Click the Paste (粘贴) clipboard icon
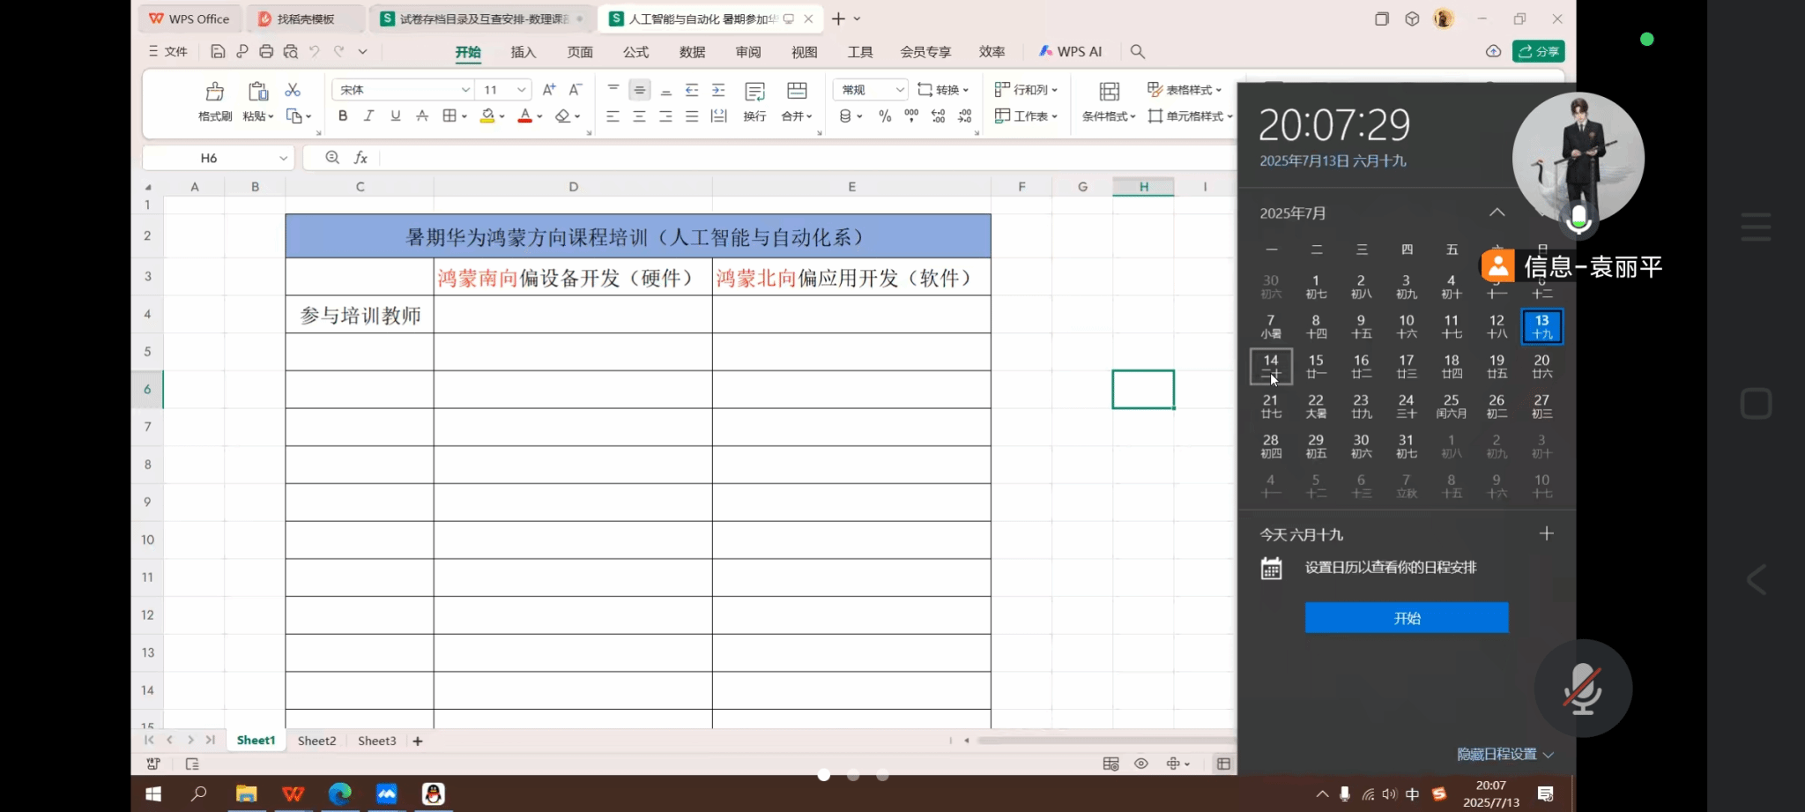This screenshot has width=1805, height=812. 258,92
